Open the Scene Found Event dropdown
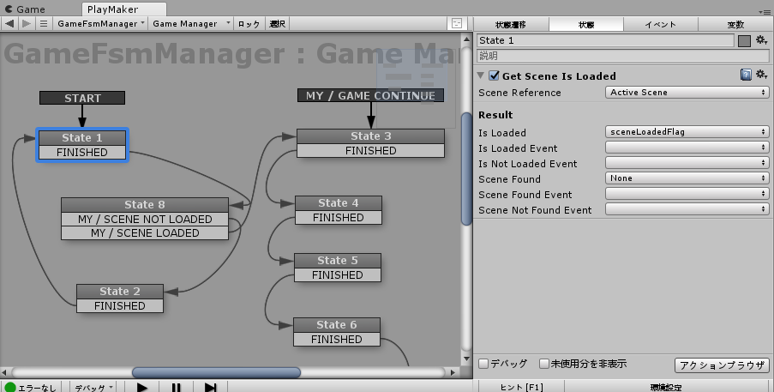Viewport: 774px width, 392px height. 687,194
